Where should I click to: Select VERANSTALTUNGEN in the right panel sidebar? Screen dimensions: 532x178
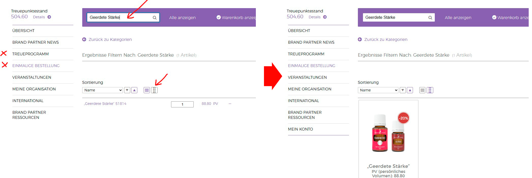307,77
